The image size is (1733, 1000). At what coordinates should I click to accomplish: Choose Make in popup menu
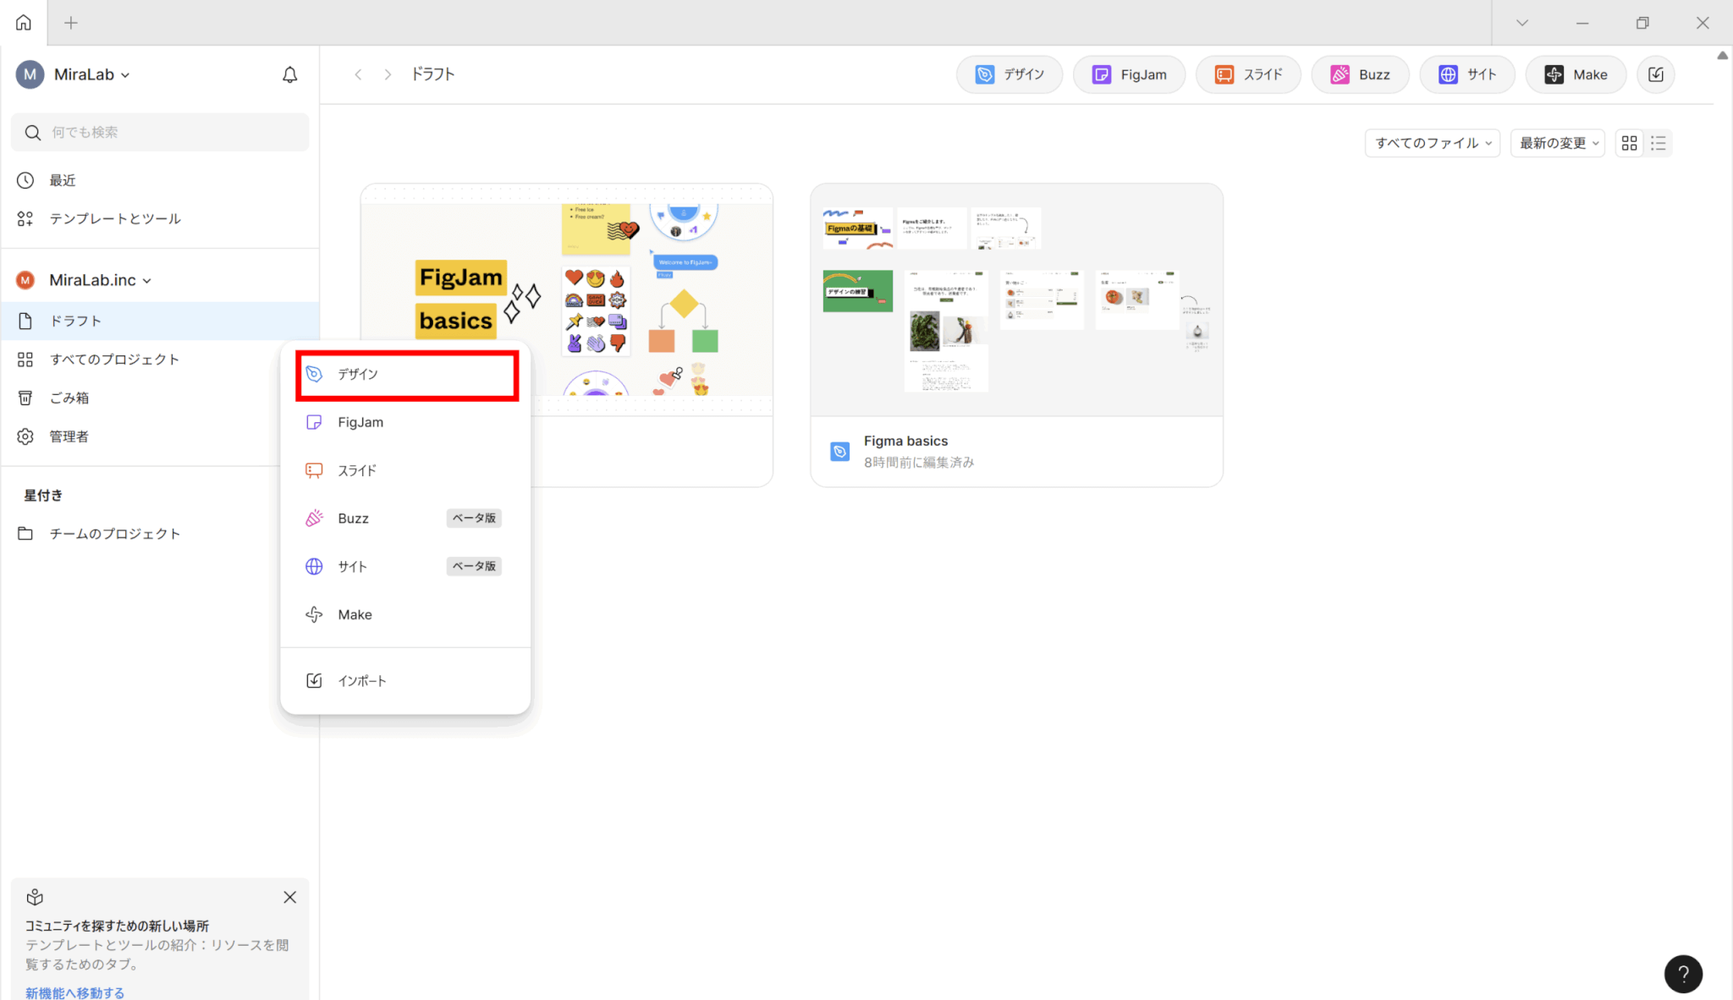coord(405,615)
